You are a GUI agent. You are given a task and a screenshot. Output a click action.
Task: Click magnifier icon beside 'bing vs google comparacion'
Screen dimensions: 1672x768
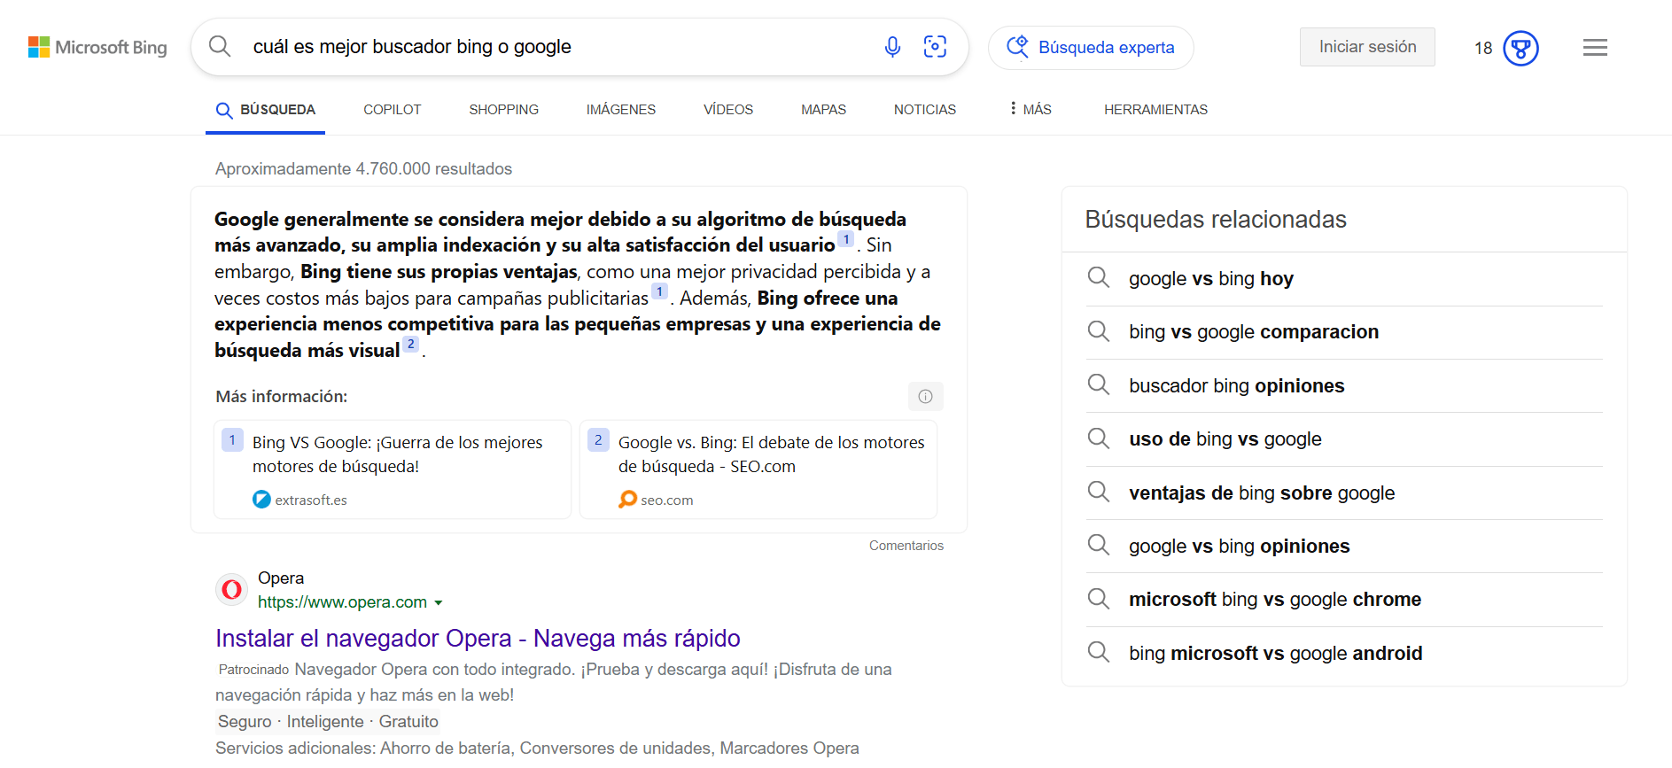coord(1099,331)
